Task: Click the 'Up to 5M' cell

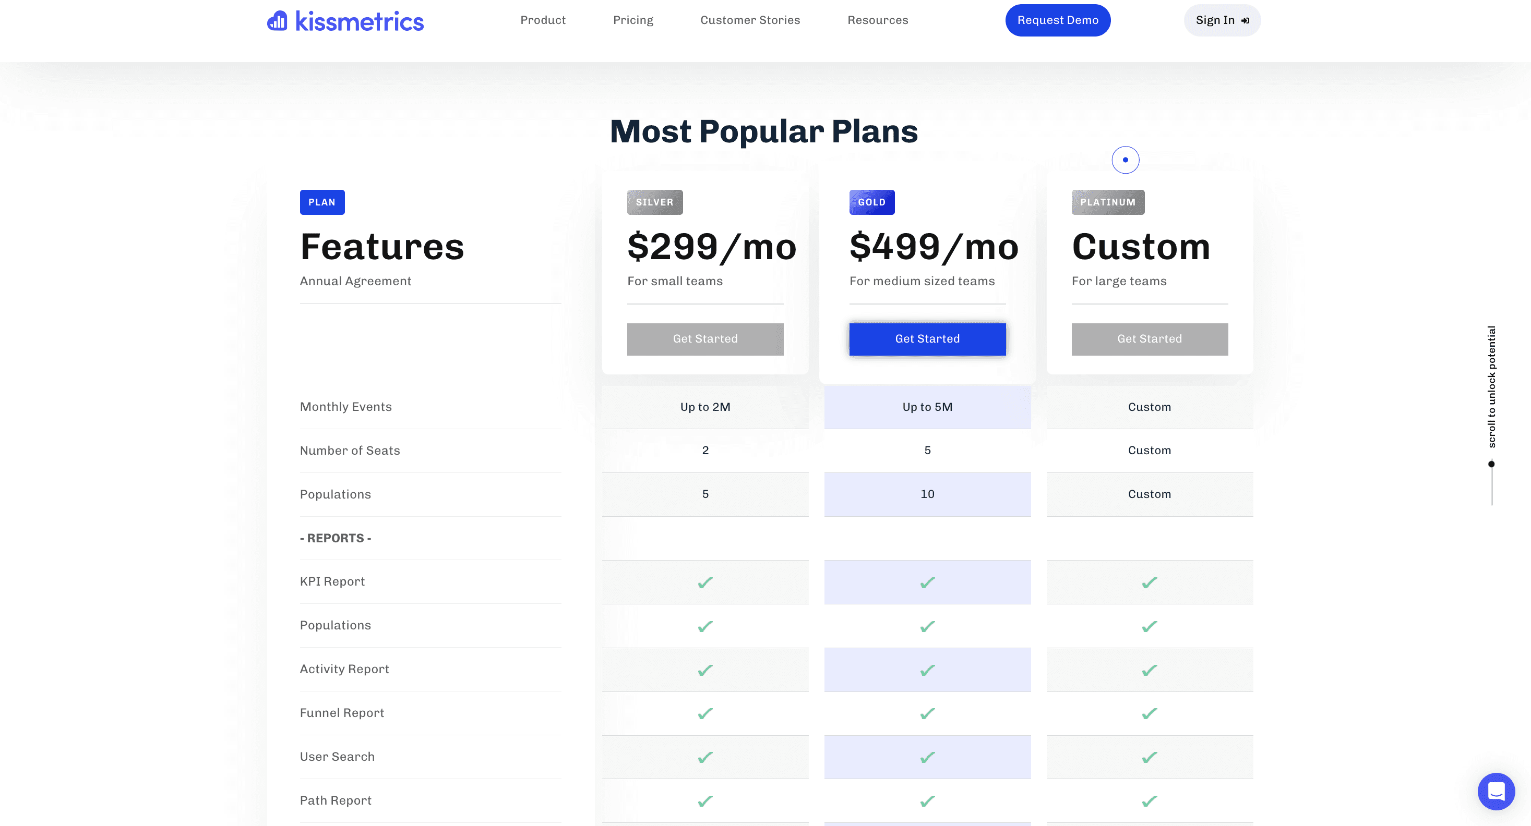Action: (x=927, y=407)
